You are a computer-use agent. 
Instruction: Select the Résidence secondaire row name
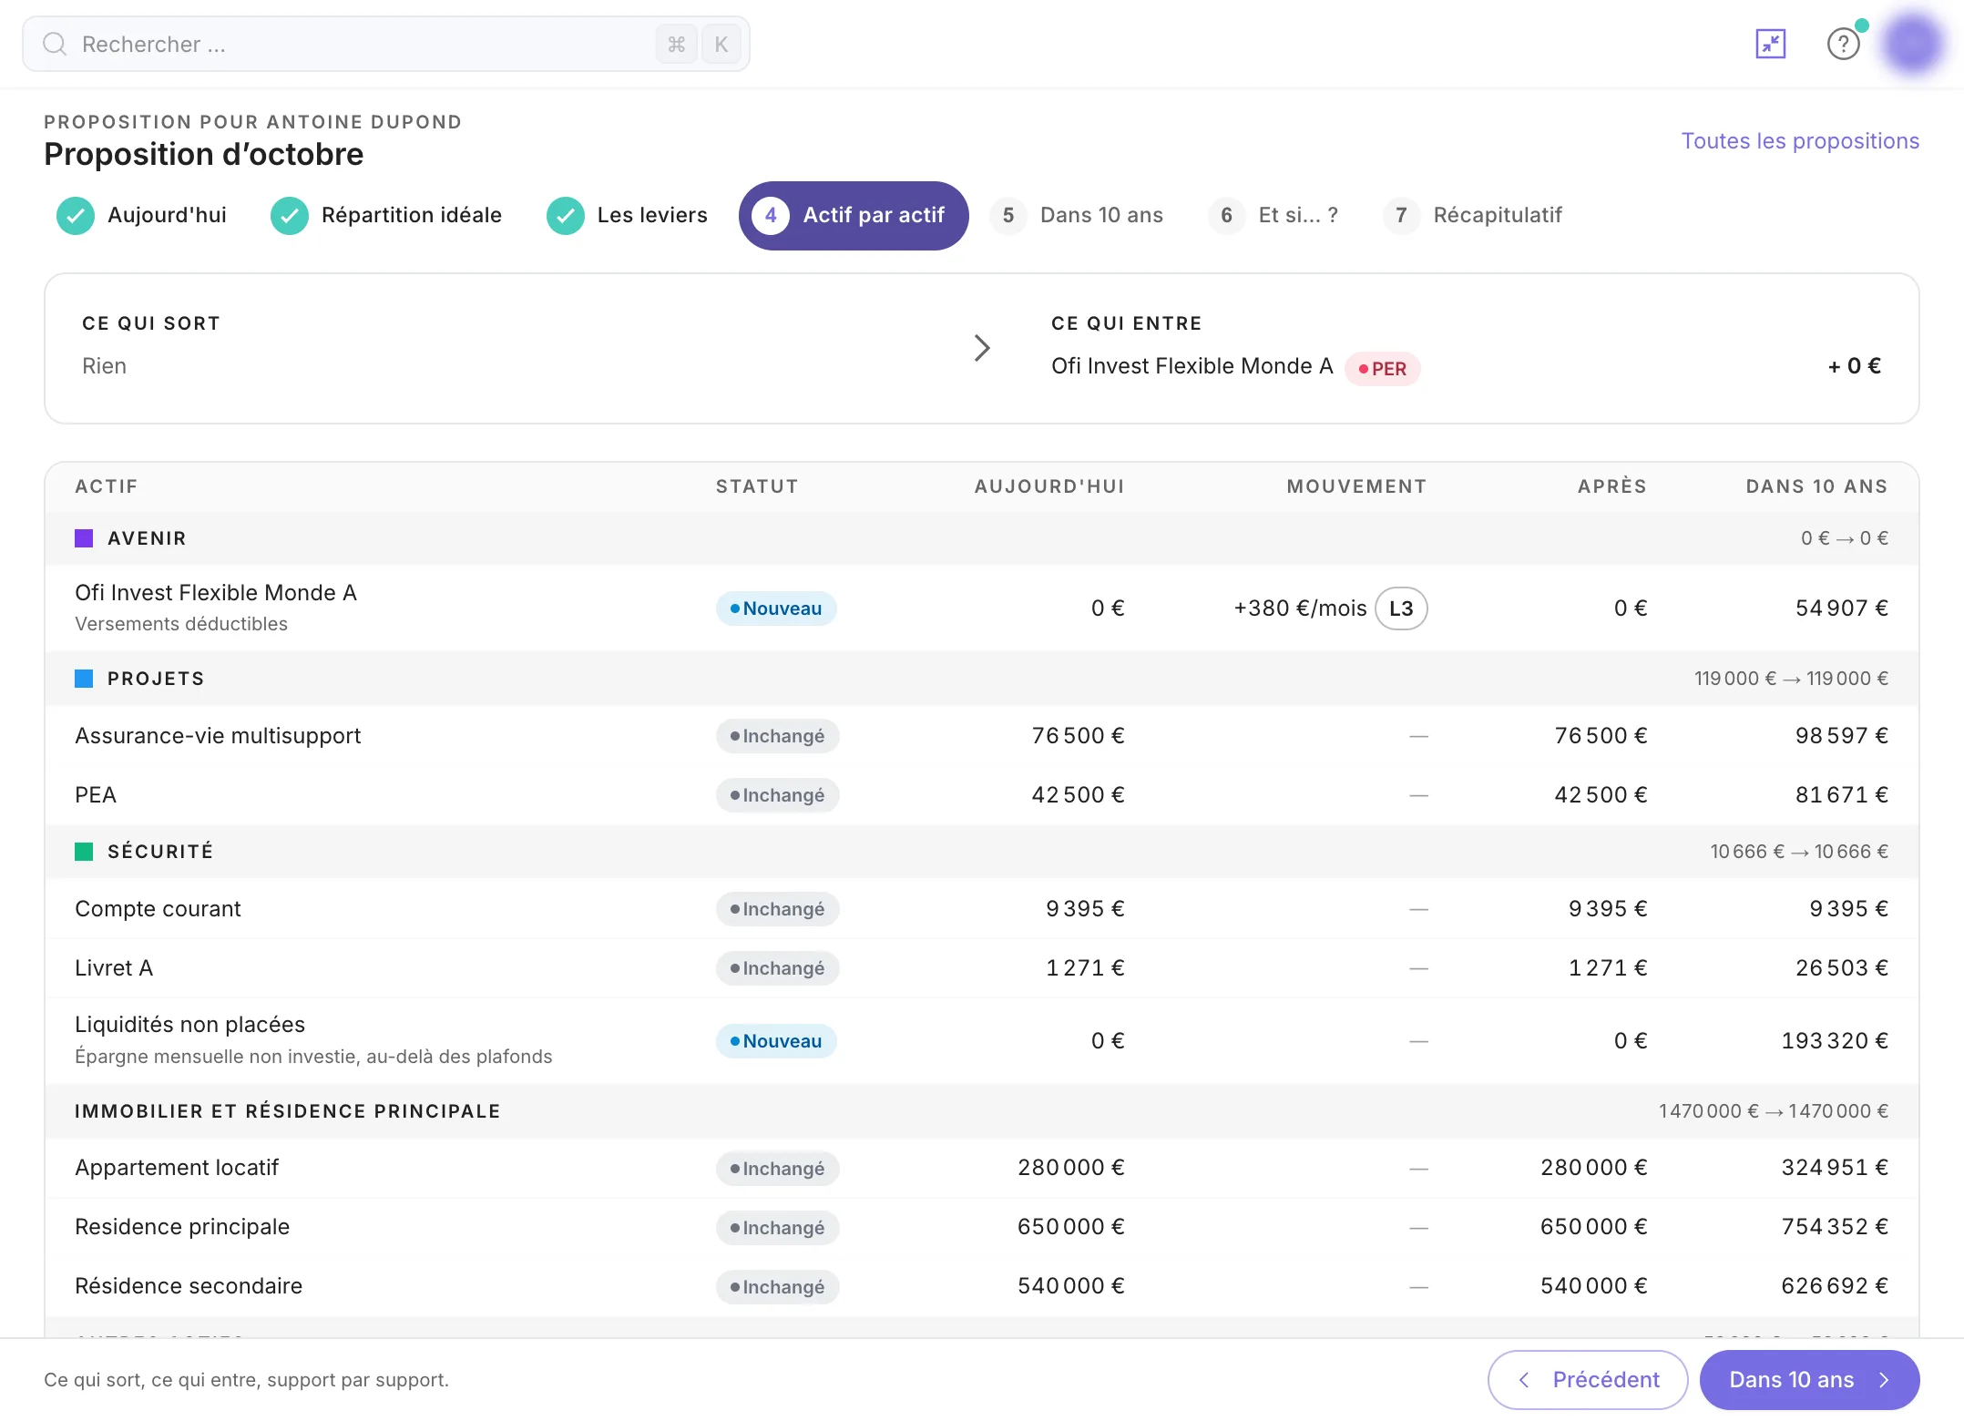click(x=189, y=1286)
